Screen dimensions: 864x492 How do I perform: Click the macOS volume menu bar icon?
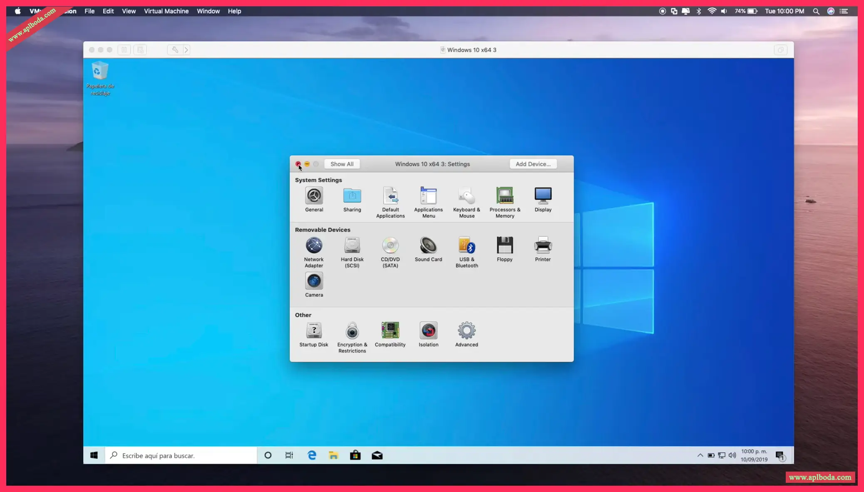point(724,11)
